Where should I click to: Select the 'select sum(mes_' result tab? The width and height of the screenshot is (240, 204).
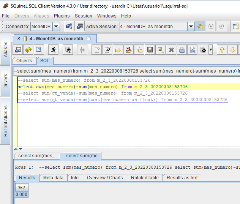click(36, 156)
